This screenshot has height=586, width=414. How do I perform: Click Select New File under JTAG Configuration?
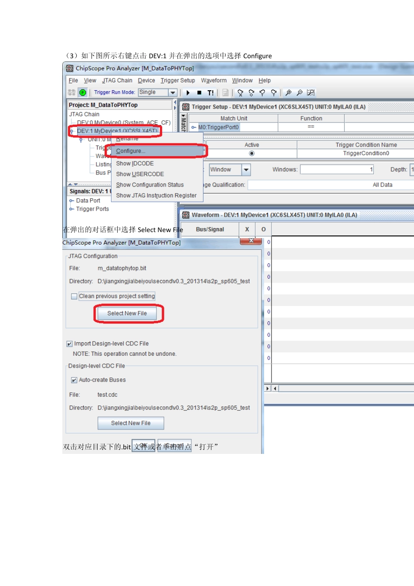pos(127,313)
